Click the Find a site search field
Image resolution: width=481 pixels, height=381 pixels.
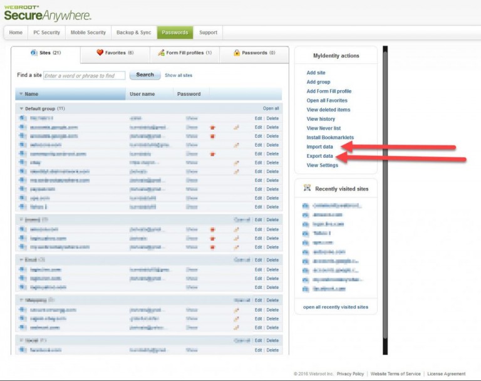[x=83, y=76]
